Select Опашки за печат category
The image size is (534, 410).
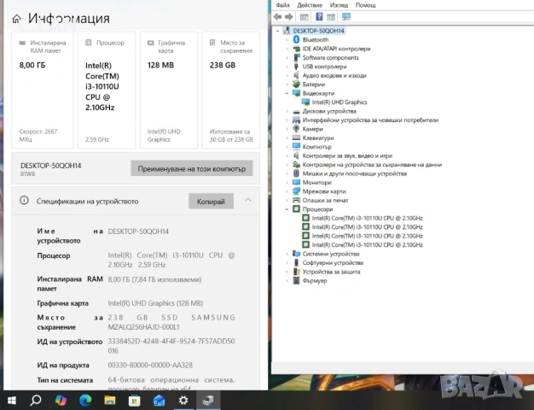[325, 200]
